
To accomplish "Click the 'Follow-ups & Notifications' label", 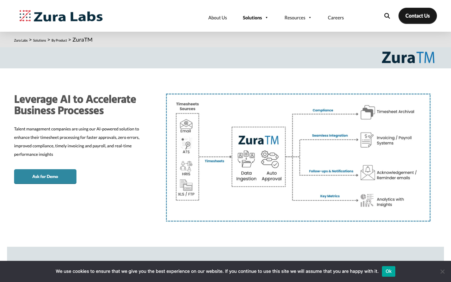I will pyautogui.click(x=331, y=171).
